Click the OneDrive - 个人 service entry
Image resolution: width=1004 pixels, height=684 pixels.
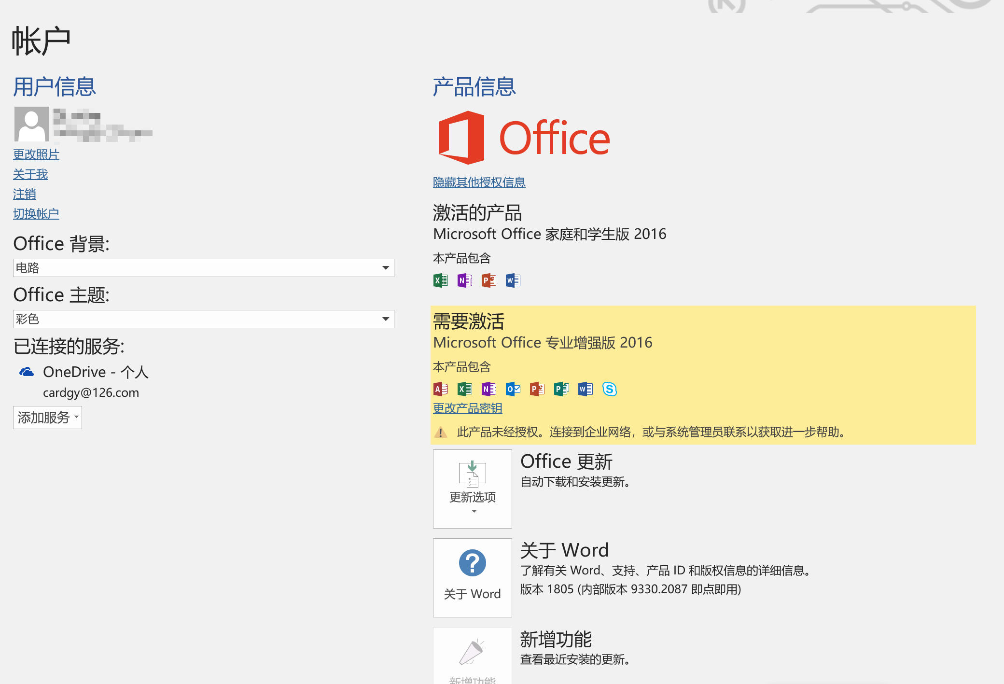tap(96, 372)
